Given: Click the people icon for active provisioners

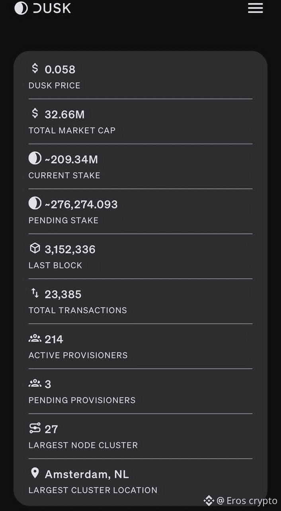Looking at the screenshot, I should tap(35, 339).
